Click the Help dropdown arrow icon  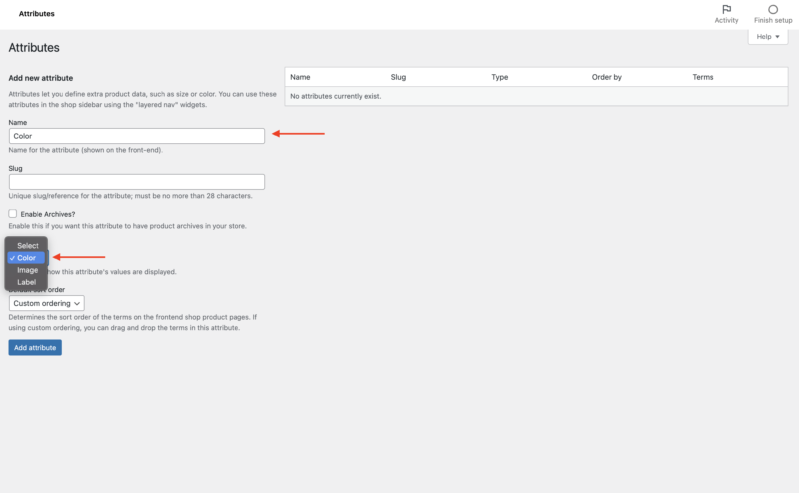(777, 37)
